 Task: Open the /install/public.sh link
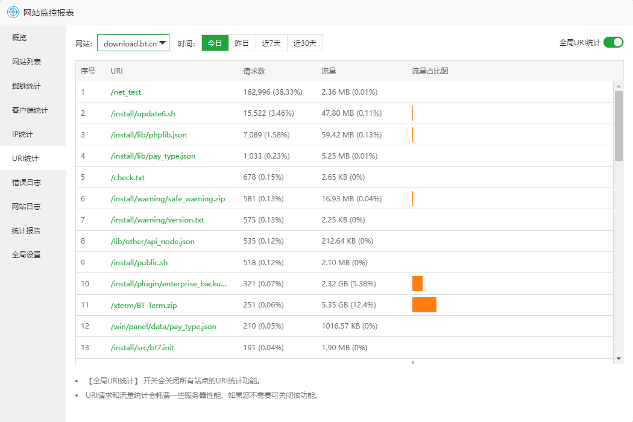139,262
